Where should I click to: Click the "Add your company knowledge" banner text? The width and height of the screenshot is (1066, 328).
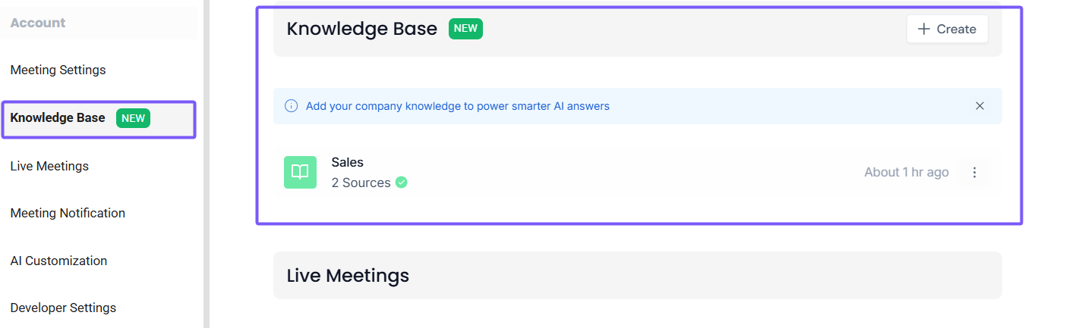(x=457, y=106)
